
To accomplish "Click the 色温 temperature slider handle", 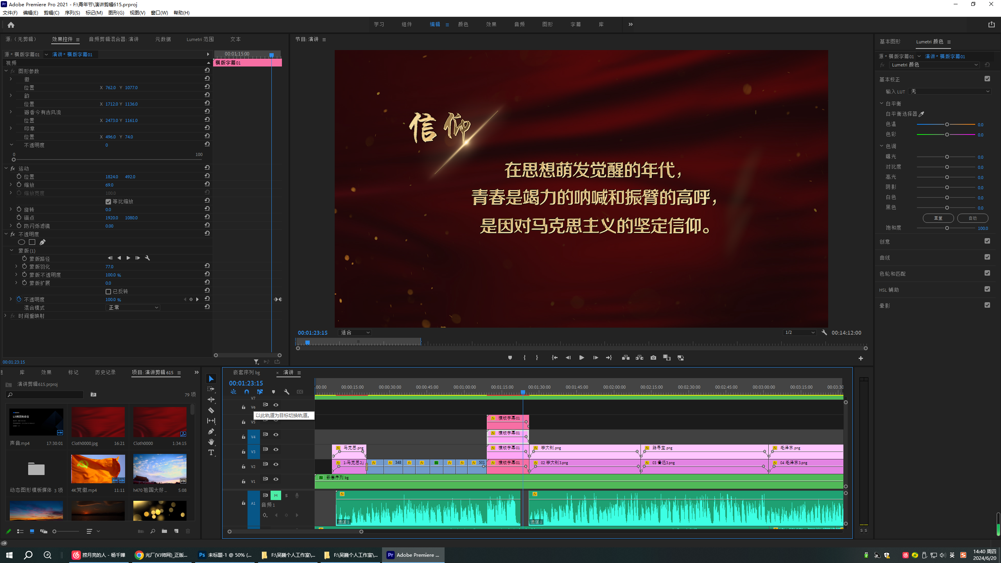I will click(x=947, y=124).
